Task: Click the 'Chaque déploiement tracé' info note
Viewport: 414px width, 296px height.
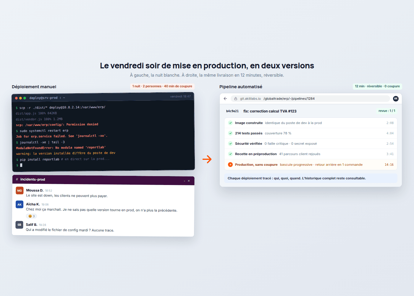Action: pyautogui.click(x=311, y=178)
